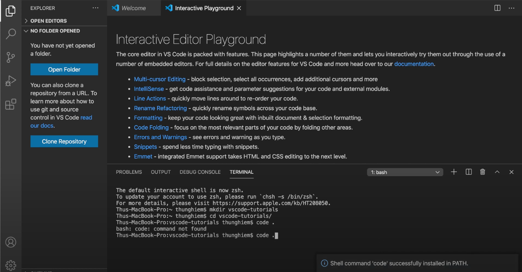Open the documentation link
Image resolution: width=522 pixels, height=272 pixels.
click(414, 64)
